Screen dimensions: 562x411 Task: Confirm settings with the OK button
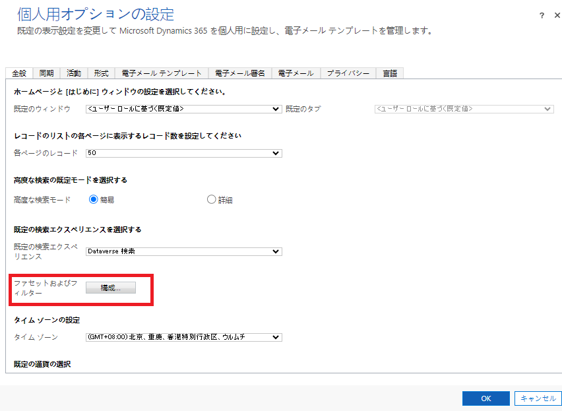point(485,398)
